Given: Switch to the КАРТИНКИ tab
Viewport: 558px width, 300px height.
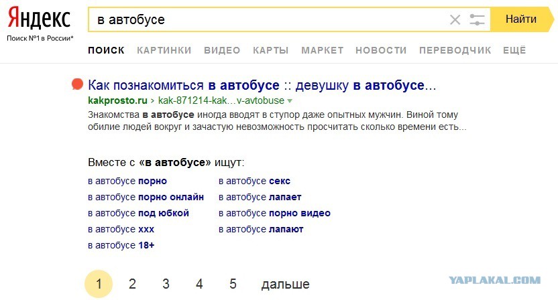Looking at the screenshot, I should [164, 50].
